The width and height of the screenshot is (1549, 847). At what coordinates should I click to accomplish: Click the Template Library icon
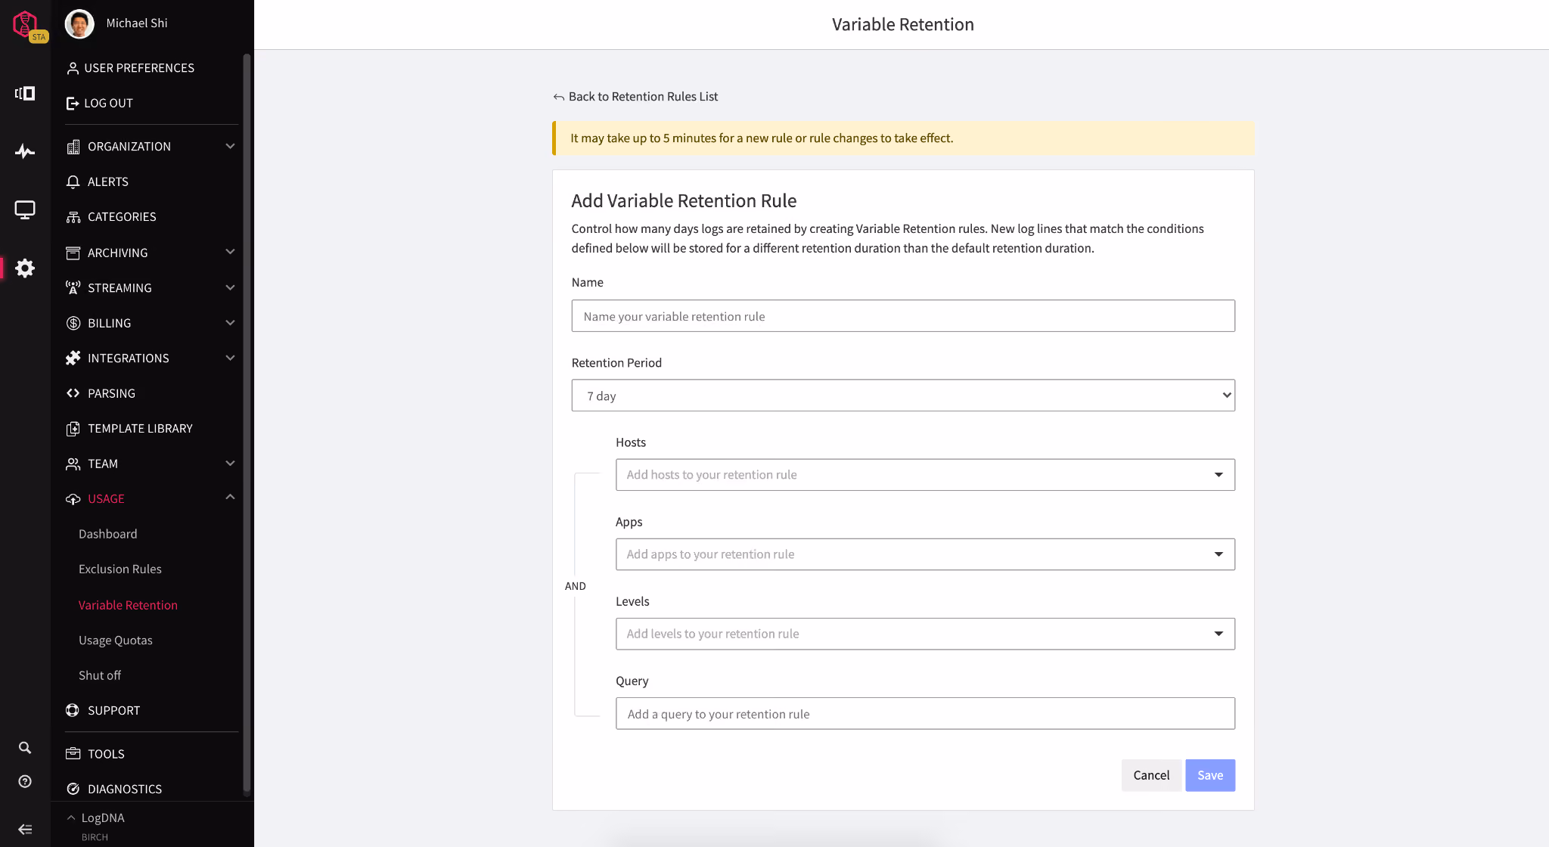(73, 429)
